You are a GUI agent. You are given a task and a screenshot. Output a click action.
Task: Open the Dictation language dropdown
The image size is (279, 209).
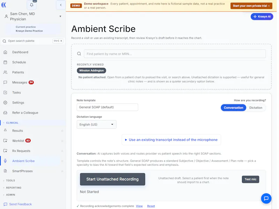(97, 125)
